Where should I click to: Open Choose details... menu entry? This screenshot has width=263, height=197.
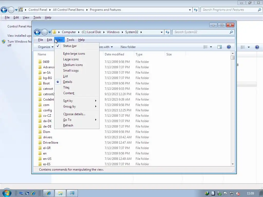click(x=77, y=114)
